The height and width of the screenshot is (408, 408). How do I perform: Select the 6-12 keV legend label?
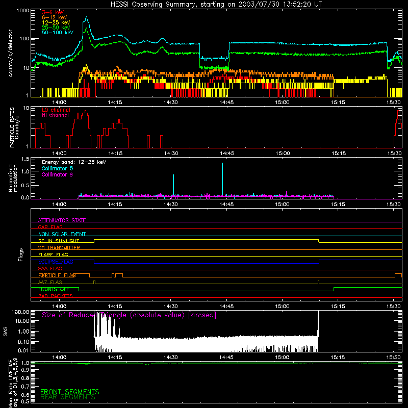point(54,17)
